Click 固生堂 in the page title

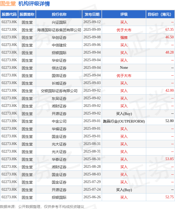point(8,4)
